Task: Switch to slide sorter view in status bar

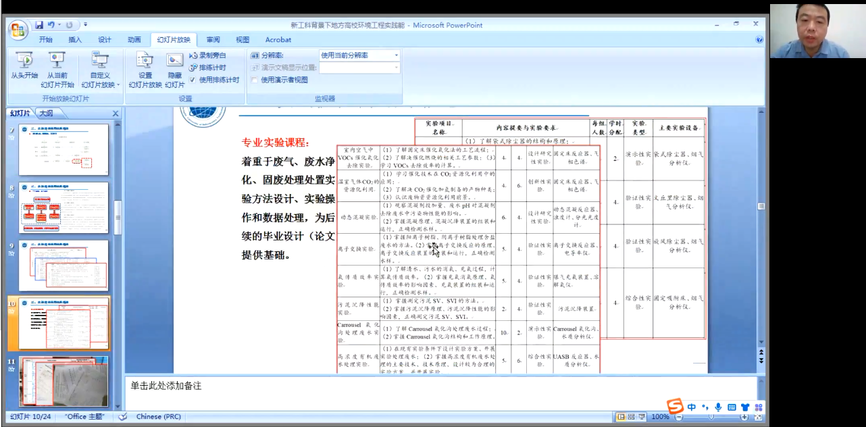Action: click(631, 417)
